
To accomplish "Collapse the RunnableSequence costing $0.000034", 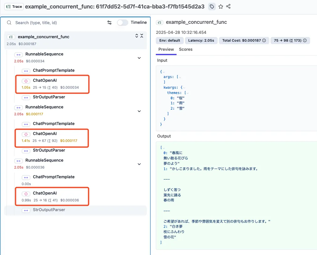I will click(x=139, y=58).
